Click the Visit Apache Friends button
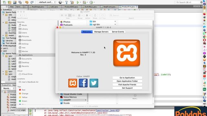Screen dimensions: 207x116 (127, 84)
